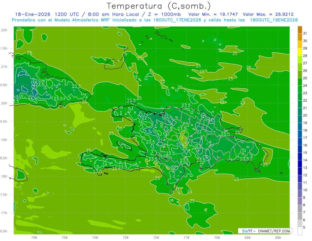Click the 16 value on the color scale

[305, 145]
